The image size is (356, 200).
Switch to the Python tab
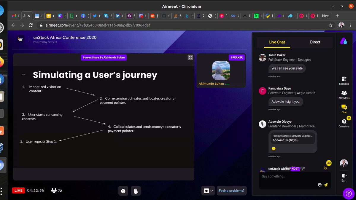(x=269, y=16)
